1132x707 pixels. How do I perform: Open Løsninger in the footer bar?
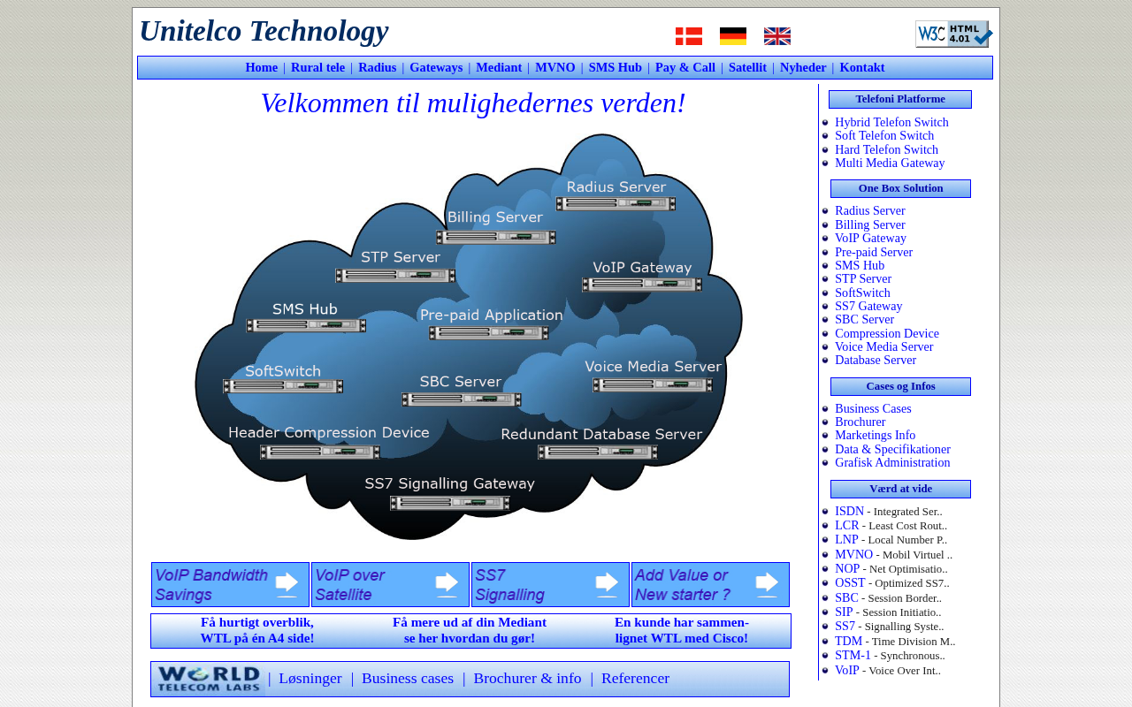(x=310, y=679)
